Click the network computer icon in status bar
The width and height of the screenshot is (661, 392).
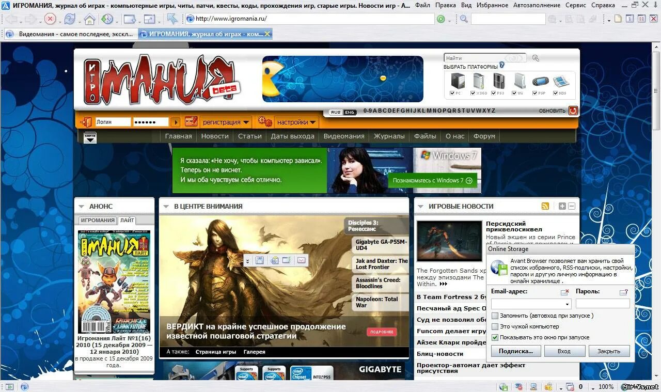coord(534,387)
